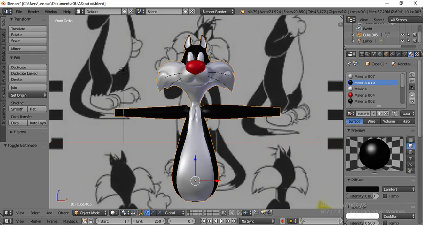
Task: Open the Window menu
Action: [51, 12]
